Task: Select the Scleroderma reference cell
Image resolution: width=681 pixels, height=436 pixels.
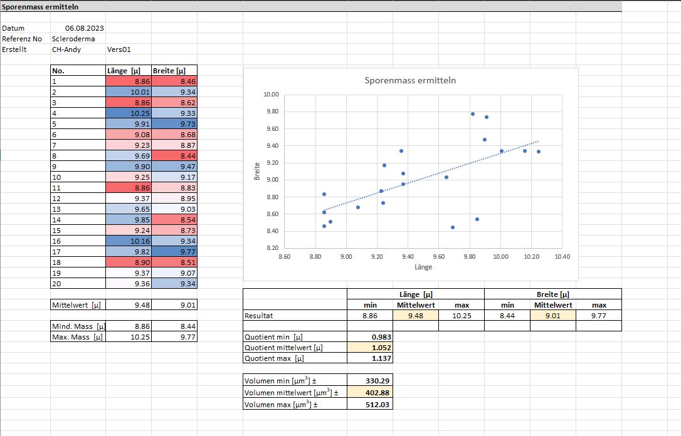Action: (x=73, y=39)
